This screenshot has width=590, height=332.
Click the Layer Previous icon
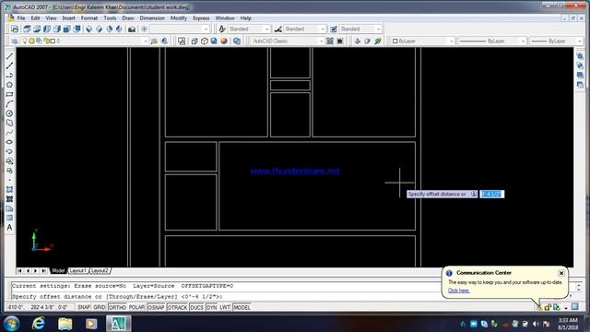tap(164, 41)
